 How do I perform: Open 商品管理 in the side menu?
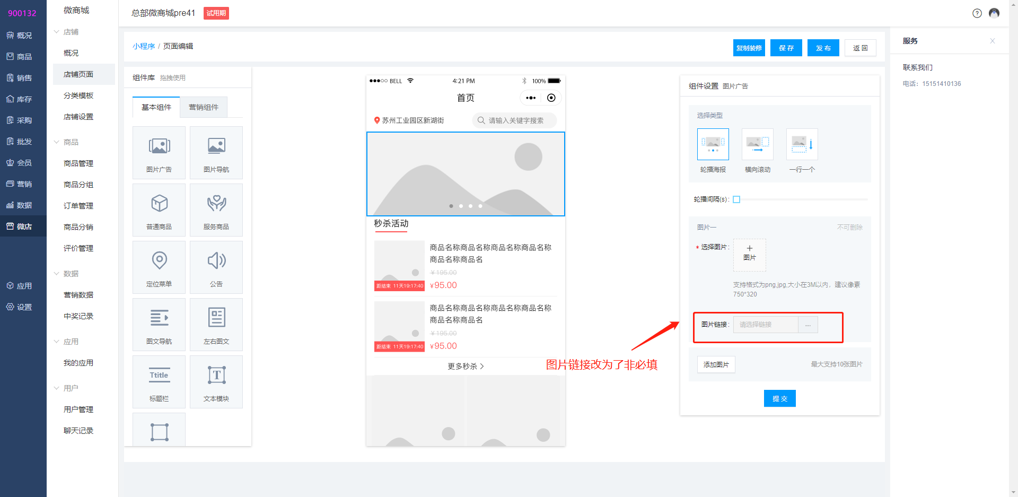(78, 163)
